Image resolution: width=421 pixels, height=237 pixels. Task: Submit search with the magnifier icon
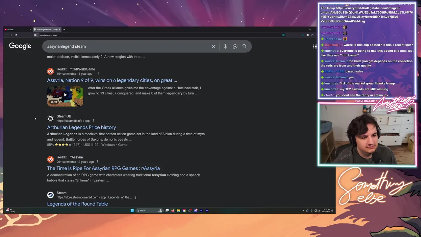(245, 46)
